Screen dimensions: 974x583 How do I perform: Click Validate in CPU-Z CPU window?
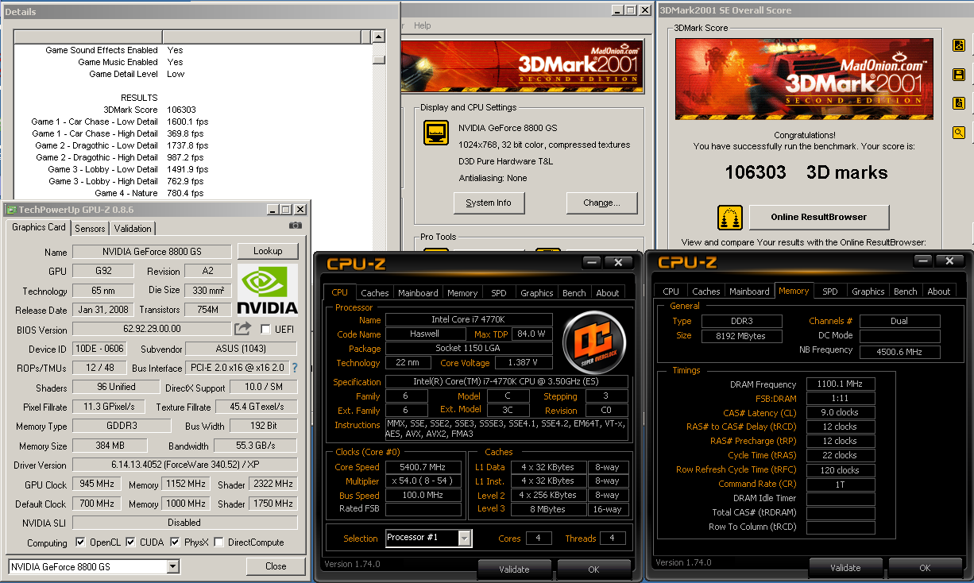click(514, 569)
